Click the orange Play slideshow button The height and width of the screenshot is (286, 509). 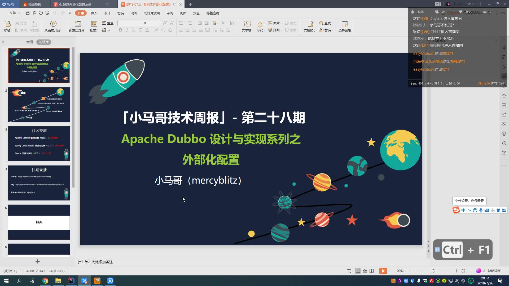383,271
